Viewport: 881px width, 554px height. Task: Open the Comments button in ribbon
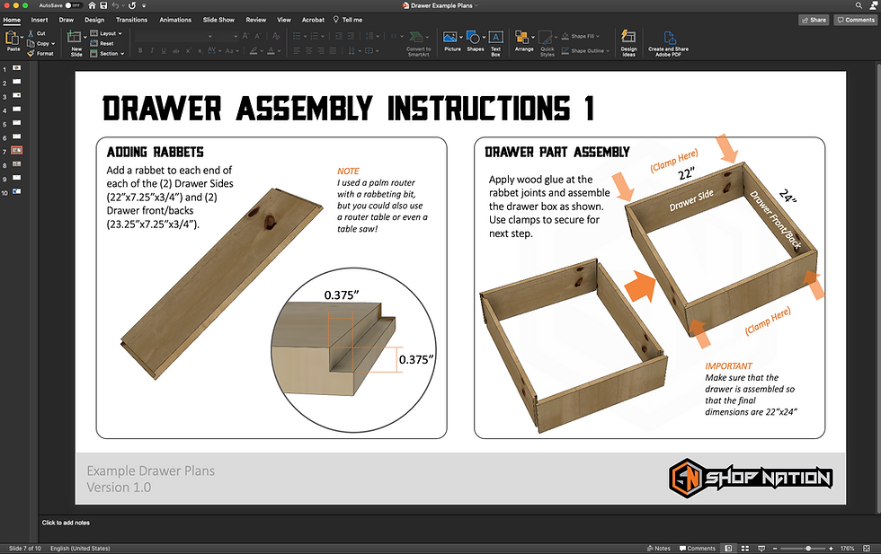(855, 20)
